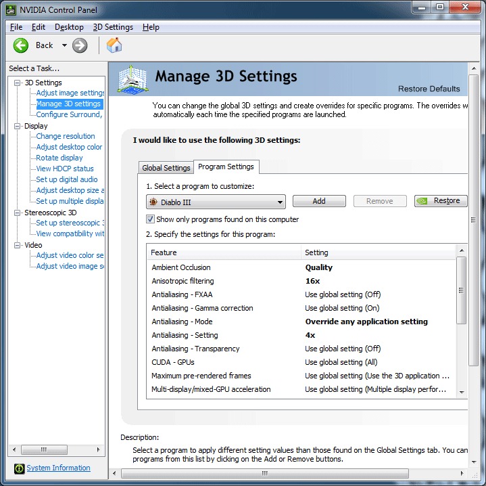Collapse the 3D Settings tree node
Image resolution: width=486 pixels, height=486 pixels.
tap(18, 83)
